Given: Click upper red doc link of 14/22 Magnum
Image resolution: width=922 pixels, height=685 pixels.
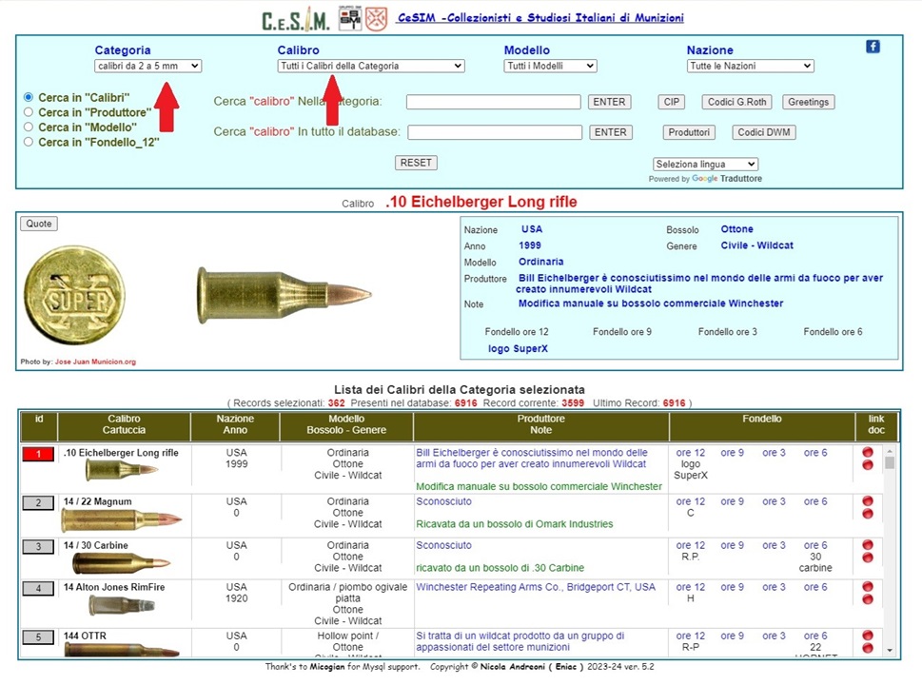Looking at the screenshot, I should [868, 501].
